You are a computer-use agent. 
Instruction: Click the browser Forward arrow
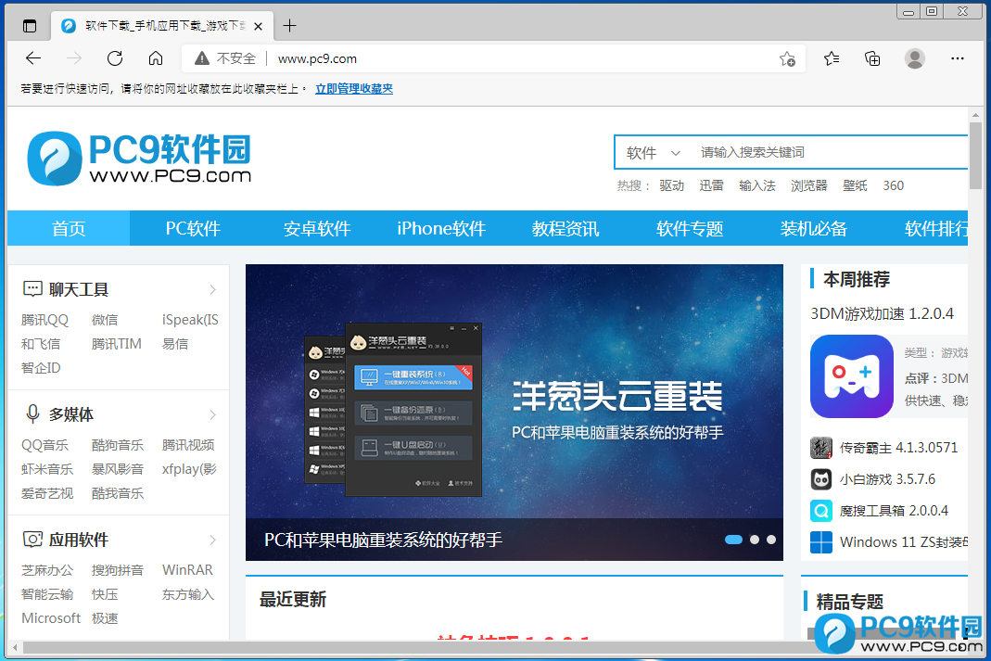pos(74,58)
